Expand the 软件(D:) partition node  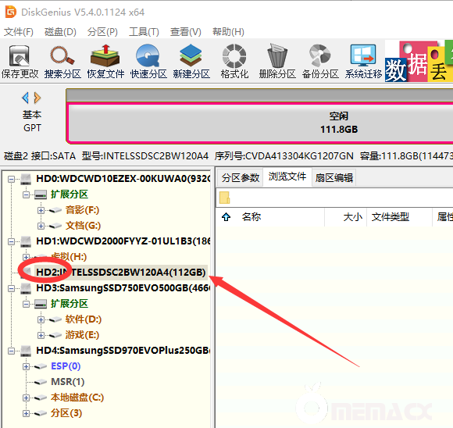tap(41, 319)
